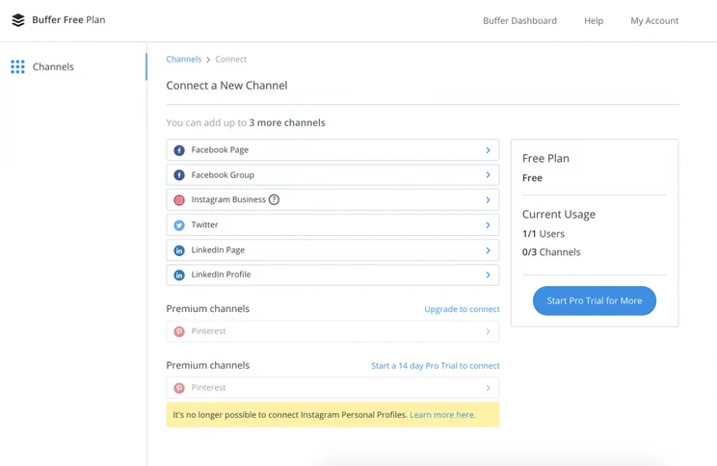
Task: Expand the Facebook Group row chevron
Action: pyautogui.click(x=488, y=175)
